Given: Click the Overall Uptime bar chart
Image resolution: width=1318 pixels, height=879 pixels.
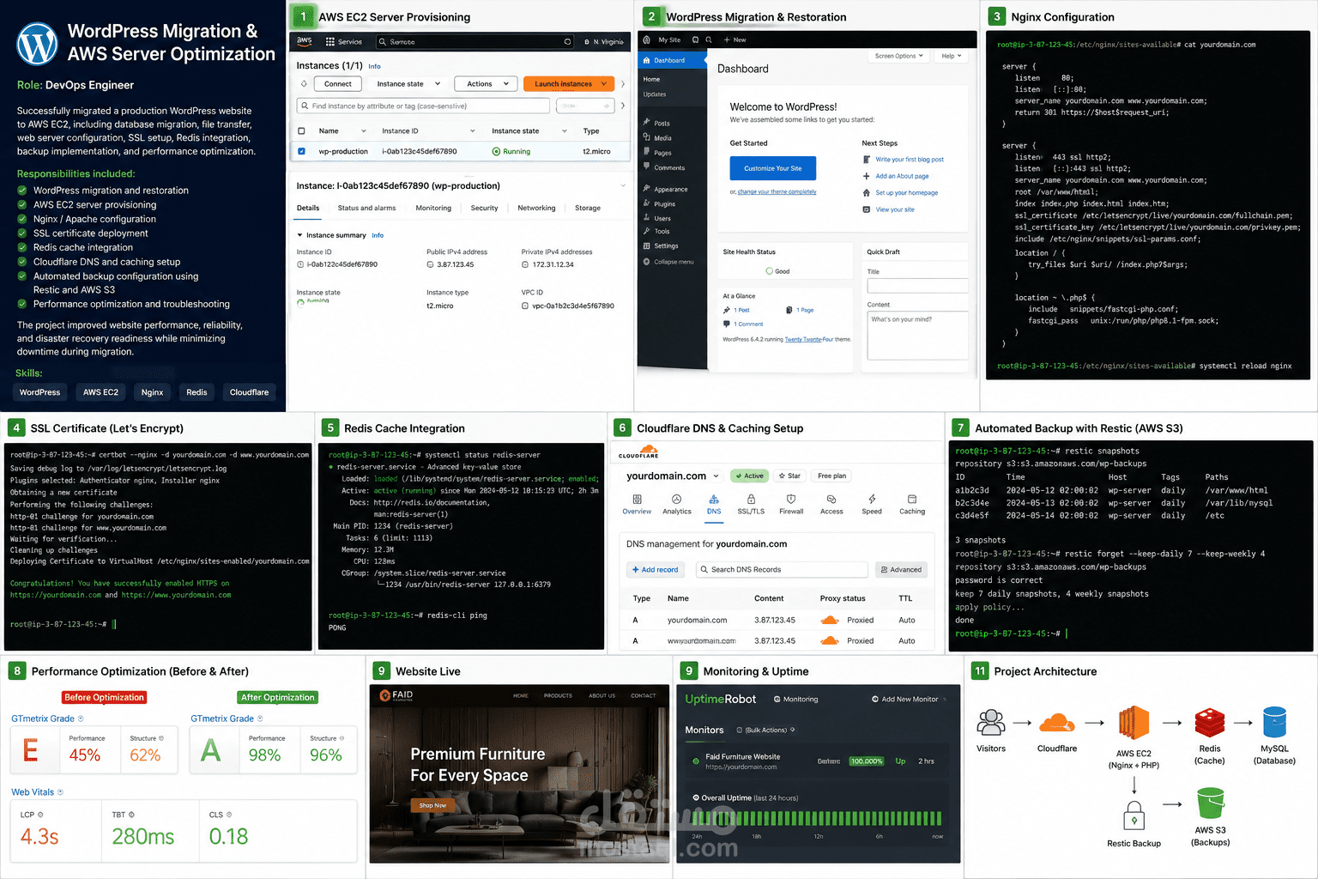Looking at the screenshot, I should coord(817,818).
